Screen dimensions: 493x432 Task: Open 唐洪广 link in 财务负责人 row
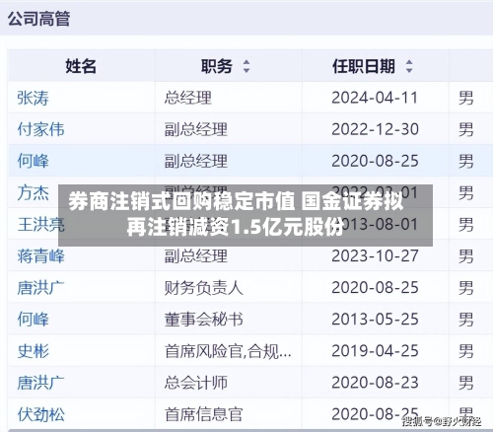(x=40, y=288)
